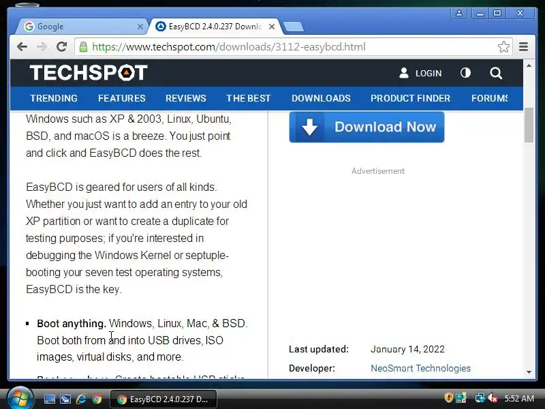Open the PRODUCT FINDER menu item
Viewport: 545px width, 409px height.
click(410, 98)
